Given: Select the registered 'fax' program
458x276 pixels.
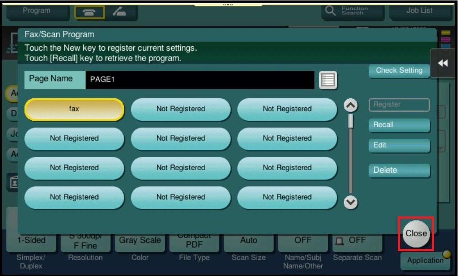Looking at the screenshot, I should [74, 109].
